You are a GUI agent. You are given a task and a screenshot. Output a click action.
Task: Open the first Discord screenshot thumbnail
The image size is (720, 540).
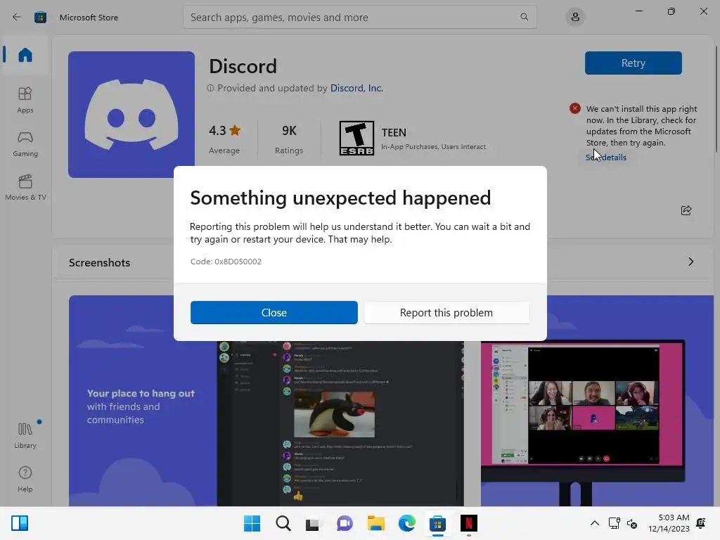266,401
